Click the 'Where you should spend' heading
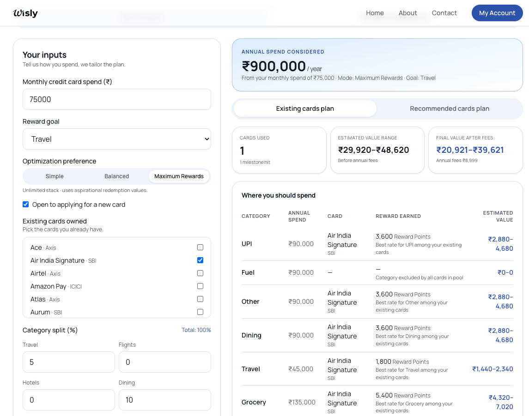 (x=278, y=195)
